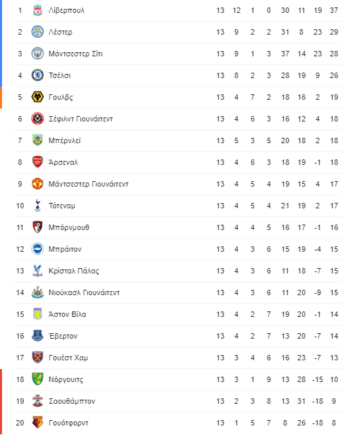
Task: Click the Leicester club crest
Action: click(37, 32)
